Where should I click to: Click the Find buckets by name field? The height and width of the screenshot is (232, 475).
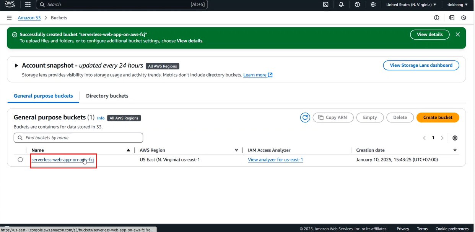point(78,138)
